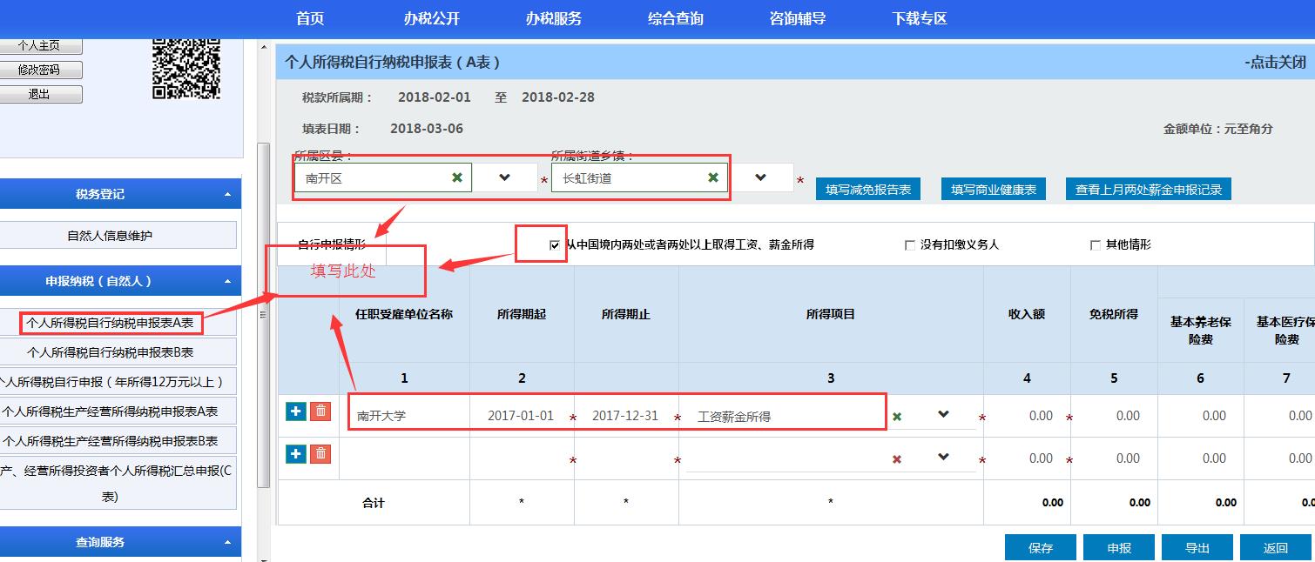
Task: Open the 所属街道乡镇 dropdown arrow
Action: tap(760, 177)
